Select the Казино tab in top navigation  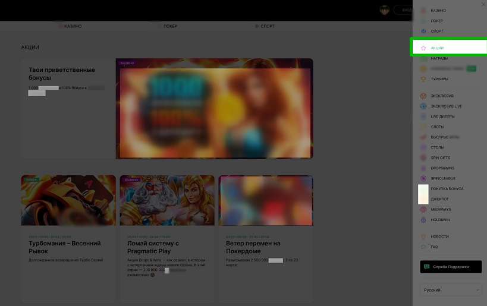click(x=70, y=26)
